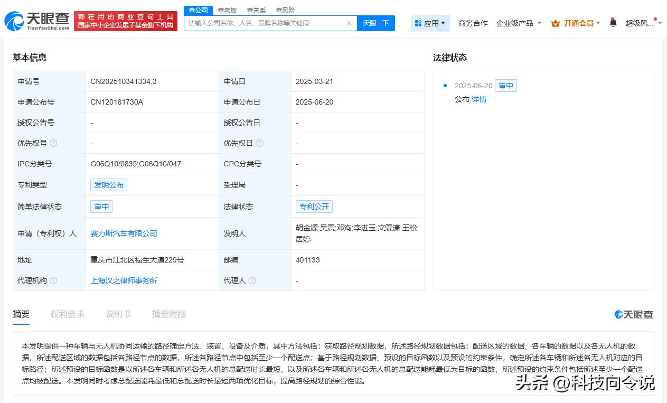The height and width of the screenshot is (403, 667).
Task: Select the 查风险 search tab
Action: [x=285, y=10]
